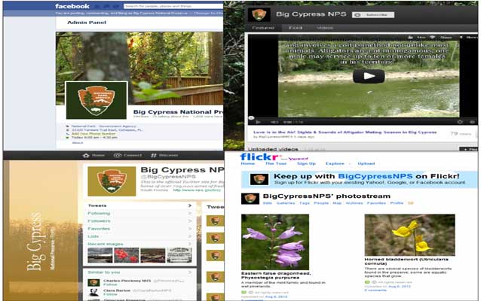Open the Recent images link on Twitter
Image resolution: width=481 pixels, height=301 pixels.
(x=106, y=244)
